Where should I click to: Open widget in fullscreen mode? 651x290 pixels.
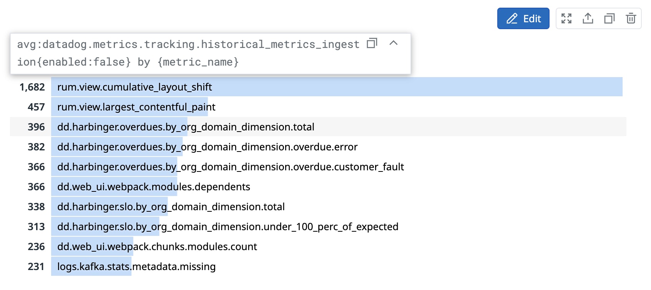566,18
